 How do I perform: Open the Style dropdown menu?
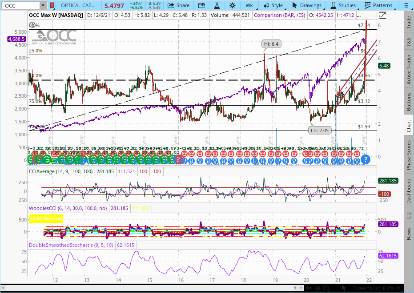(273, 5)
